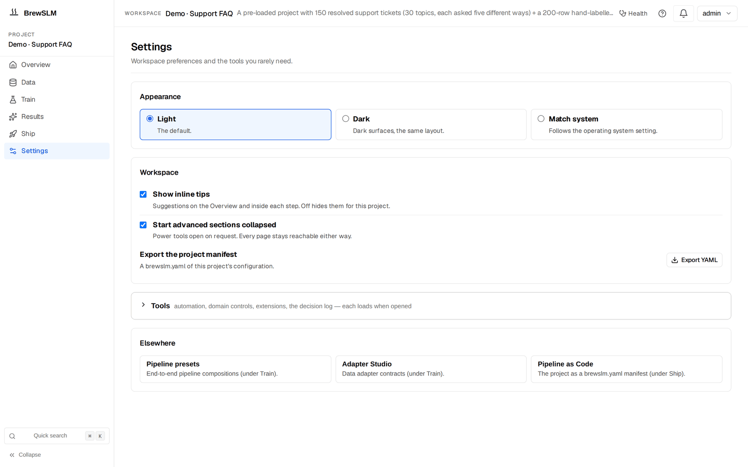Click the Settings label in the sidebar
The height and width of the screenshot is (467, 748).
[35, 151]
